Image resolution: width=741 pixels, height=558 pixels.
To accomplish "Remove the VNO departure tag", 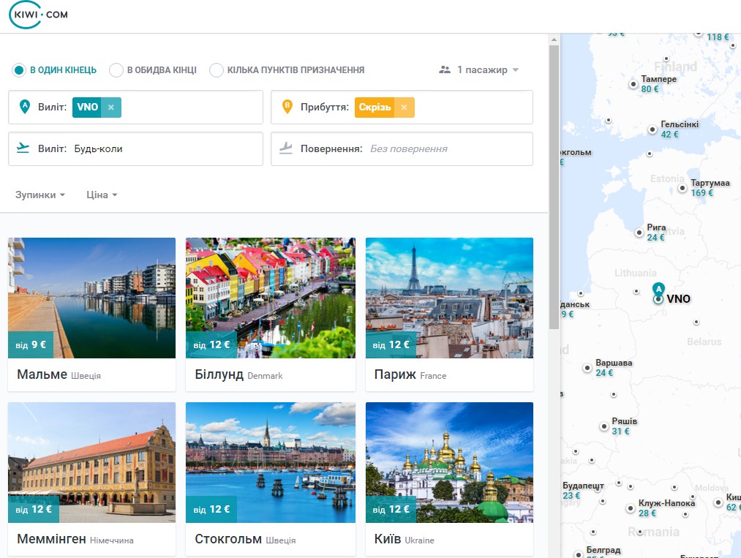I will tap(111, 108).
